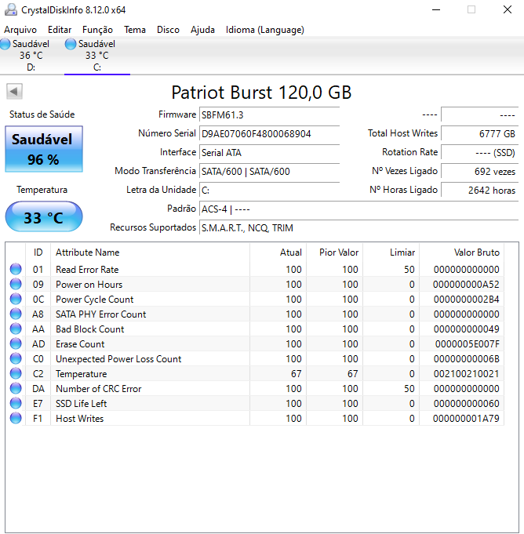The image size is (524, 534).
Task: Click the transfer mode field SATA/600
Action: point(269,171)
